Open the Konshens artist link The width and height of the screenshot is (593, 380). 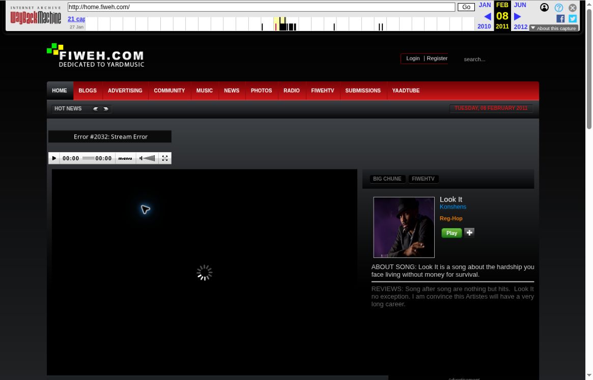(x=453, y=207)
